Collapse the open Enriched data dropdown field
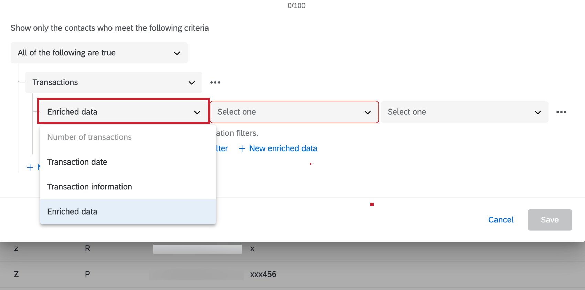The height and width of the screenshot is (290, 585). 123,112
